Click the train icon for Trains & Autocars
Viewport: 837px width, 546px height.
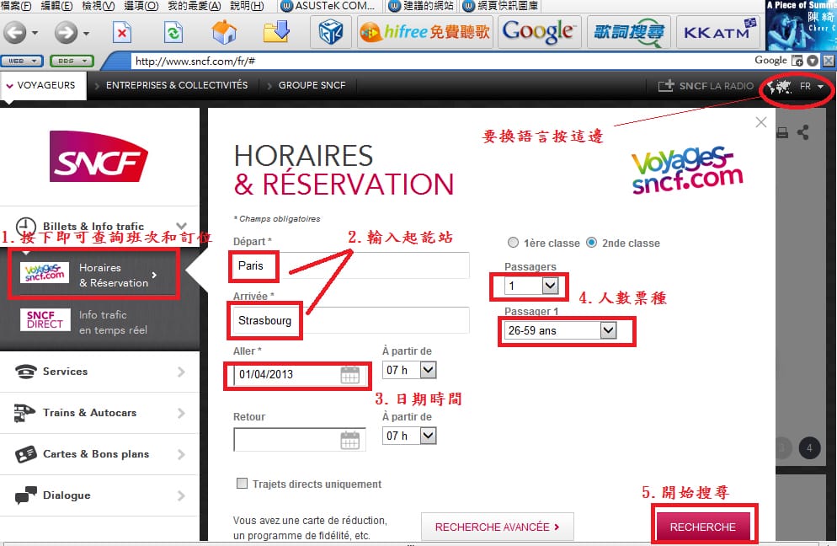24,412
